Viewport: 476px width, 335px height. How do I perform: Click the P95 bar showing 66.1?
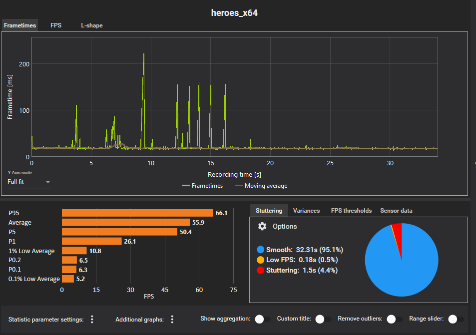[x=137, y=213]
